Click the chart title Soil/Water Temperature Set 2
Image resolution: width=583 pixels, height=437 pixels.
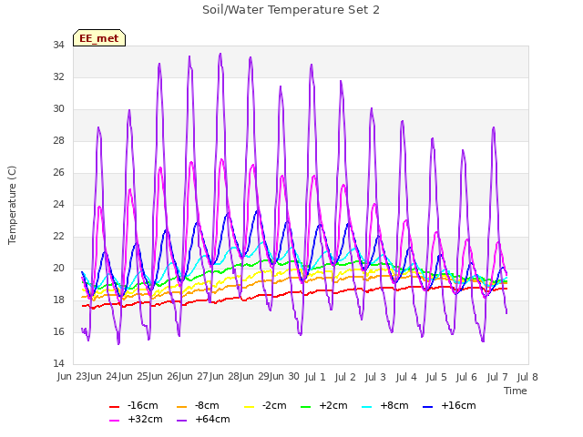pos(291,10)
